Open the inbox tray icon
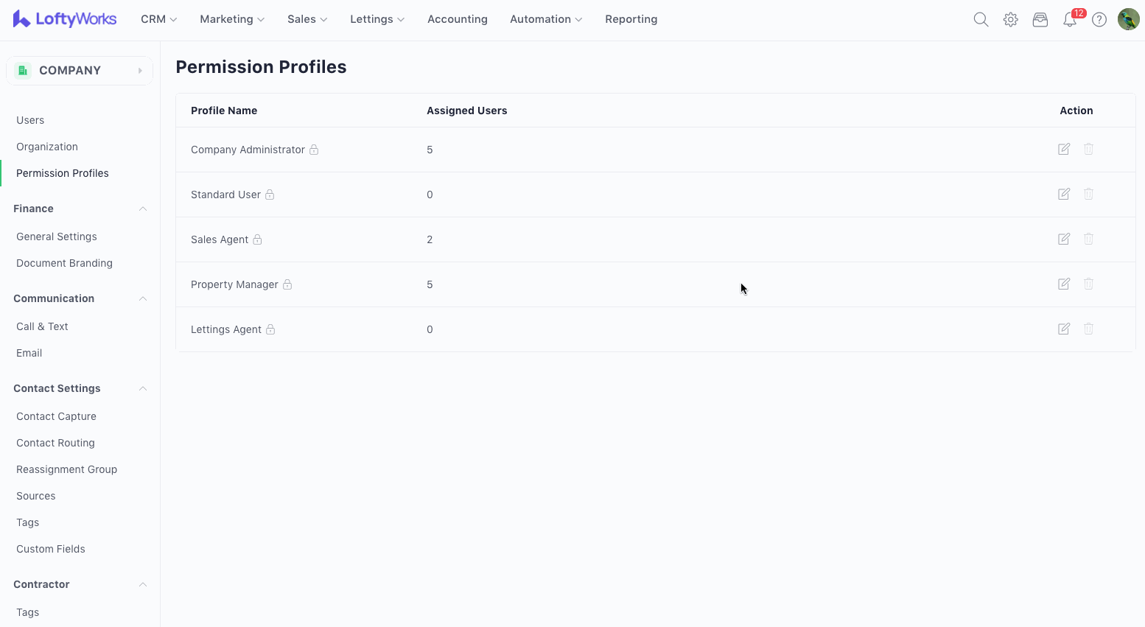Screen dimensions: 1145x627 pos(1040,20)
